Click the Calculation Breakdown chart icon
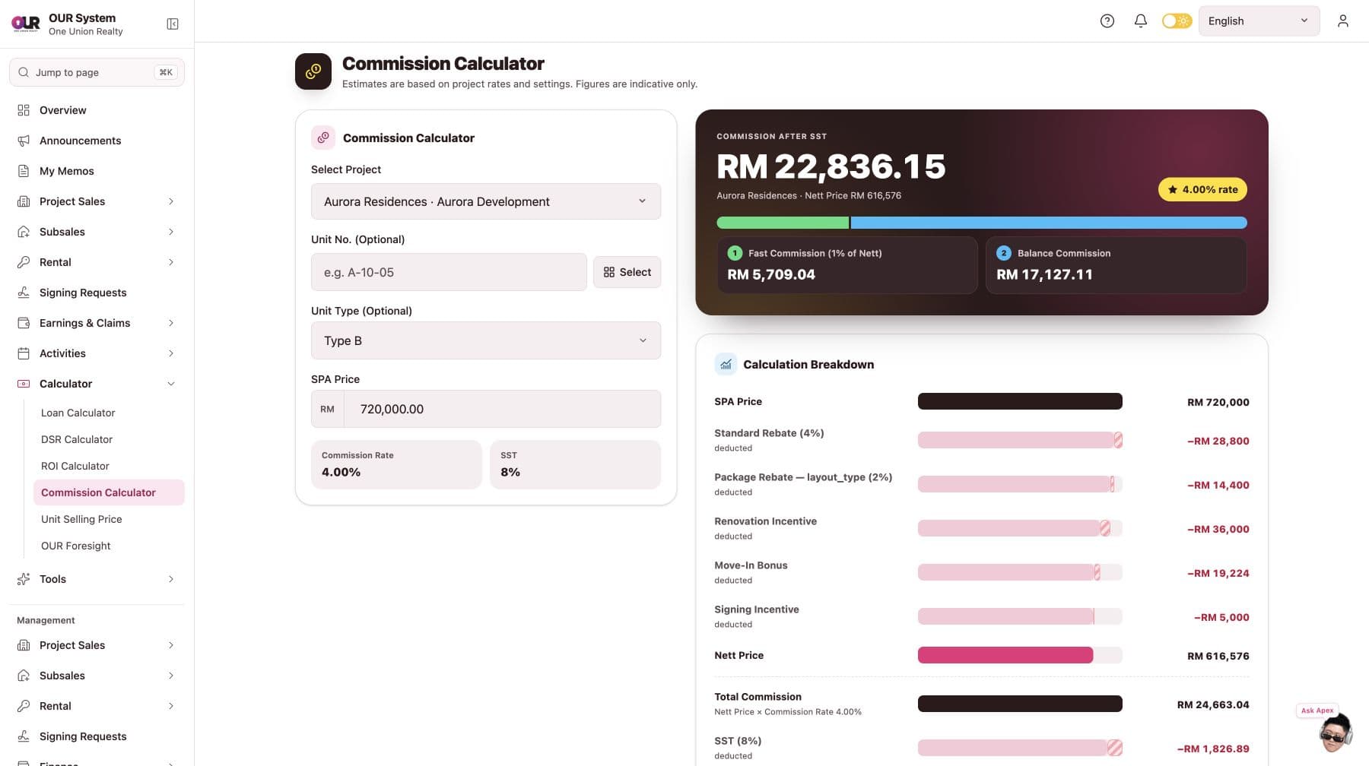Viewport: 1369px width, 766px height. click(x=726, y=365)
